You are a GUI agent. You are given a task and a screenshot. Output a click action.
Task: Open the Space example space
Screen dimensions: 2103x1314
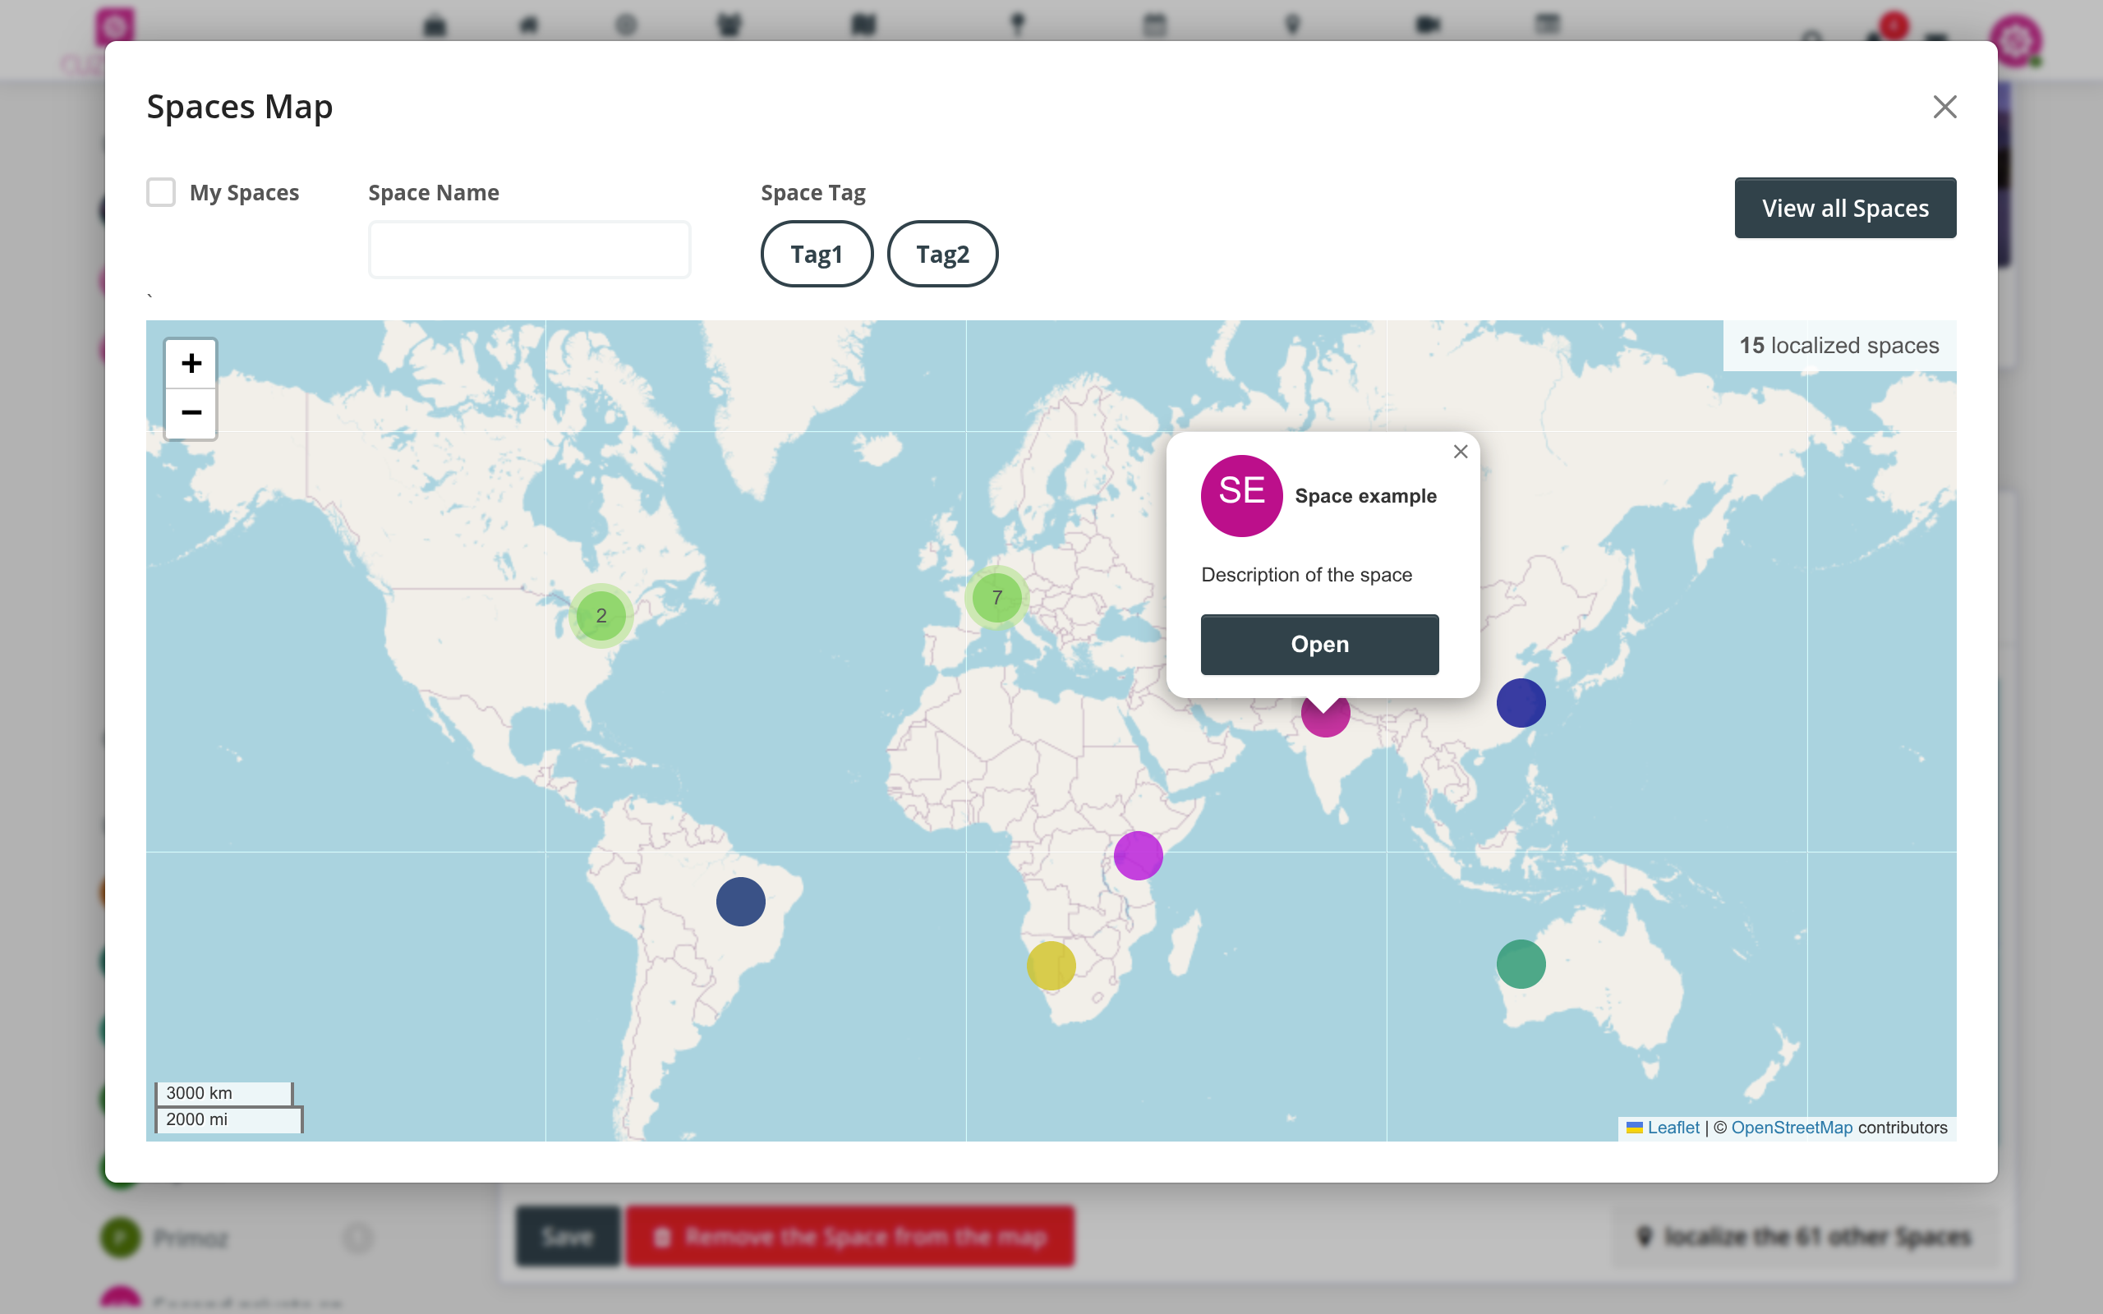coord(1319,644)
